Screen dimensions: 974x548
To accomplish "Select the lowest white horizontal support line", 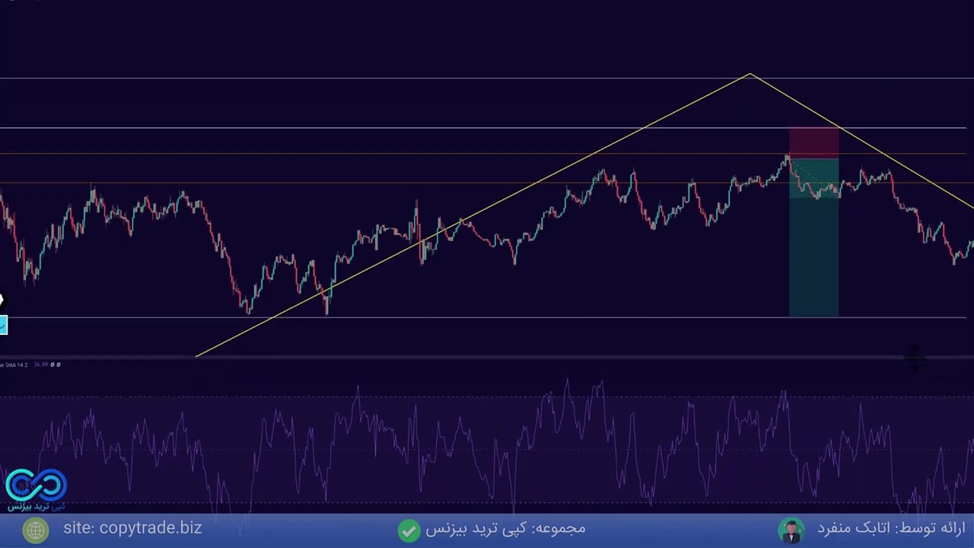I will 533,317.
